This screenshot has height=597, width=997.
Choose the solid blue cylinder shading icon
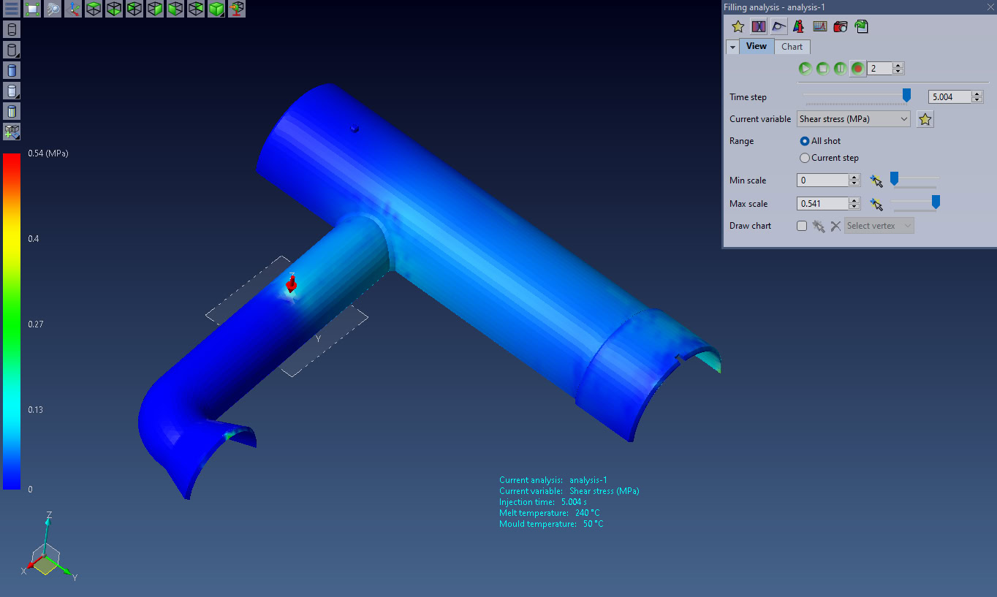point(12,70)
